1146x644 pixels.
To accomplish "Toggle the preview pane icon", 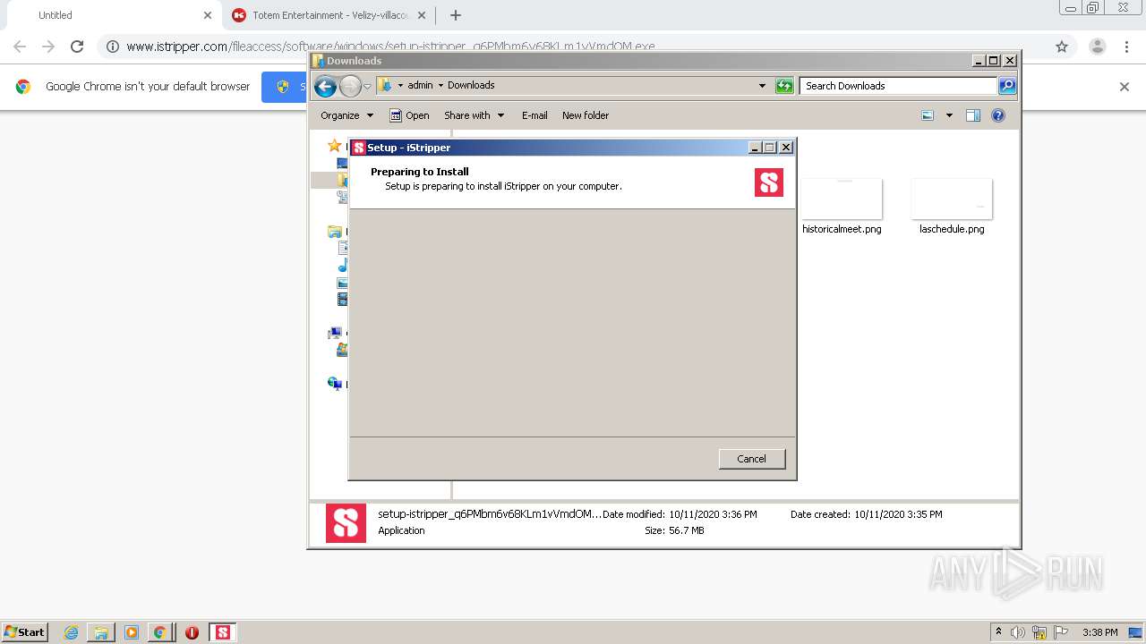I will pyautogui.click(x=973, y=115).
